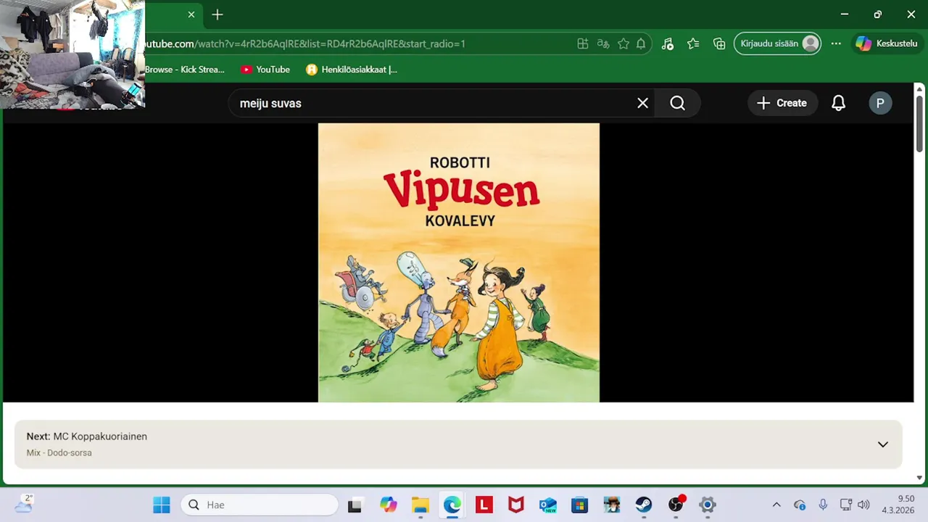Open Microsoft Store from the taskbar
Image resolution: width=928 pixels, height=522 pixels.
click(579, 505)
